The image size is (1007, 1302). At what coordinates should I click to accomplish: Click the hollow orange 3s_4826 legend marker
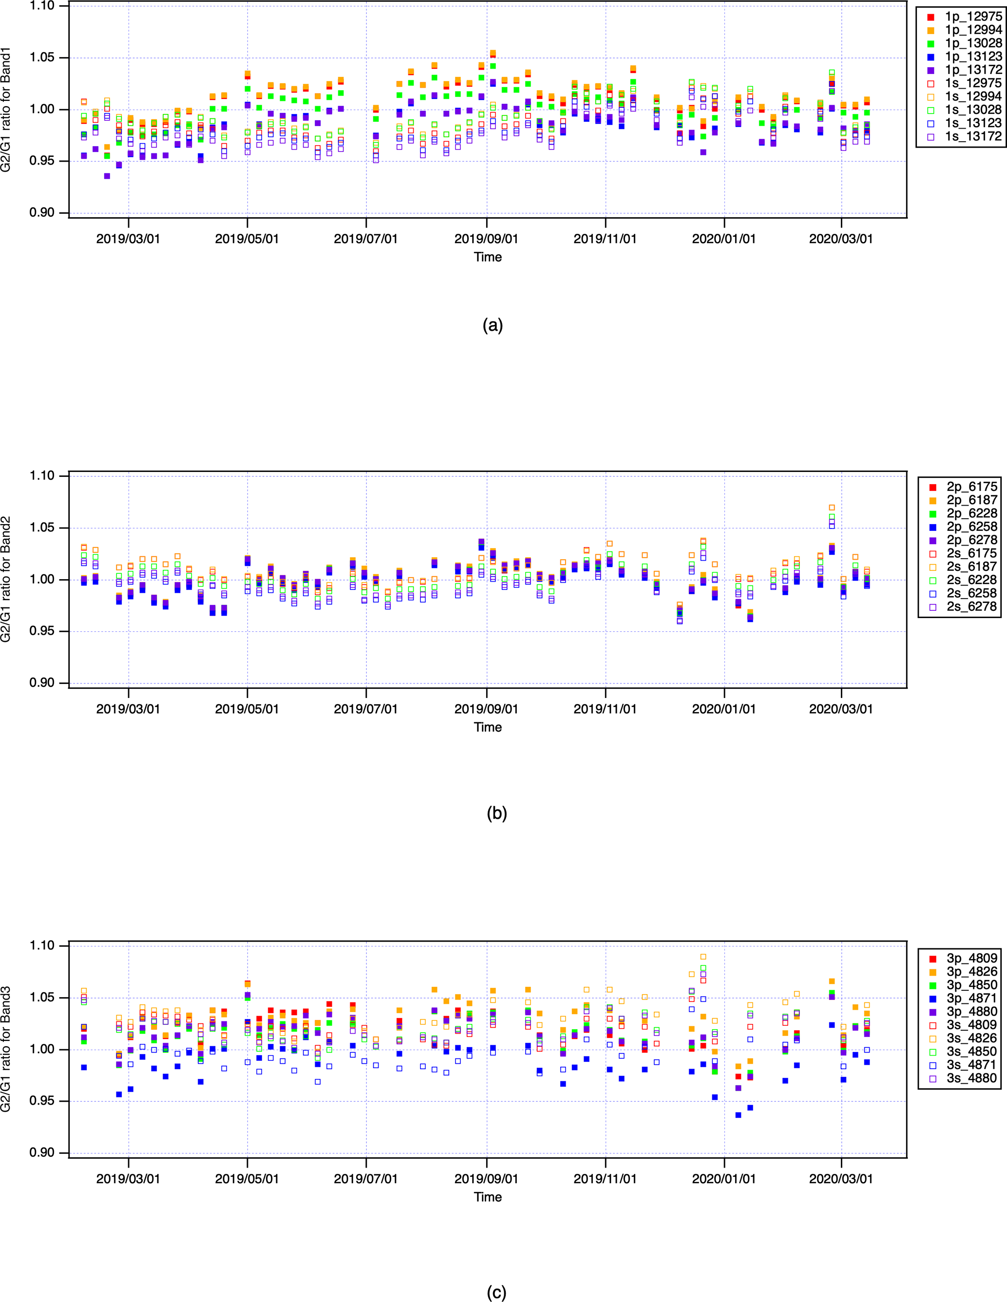click(x=932, y=1038)
